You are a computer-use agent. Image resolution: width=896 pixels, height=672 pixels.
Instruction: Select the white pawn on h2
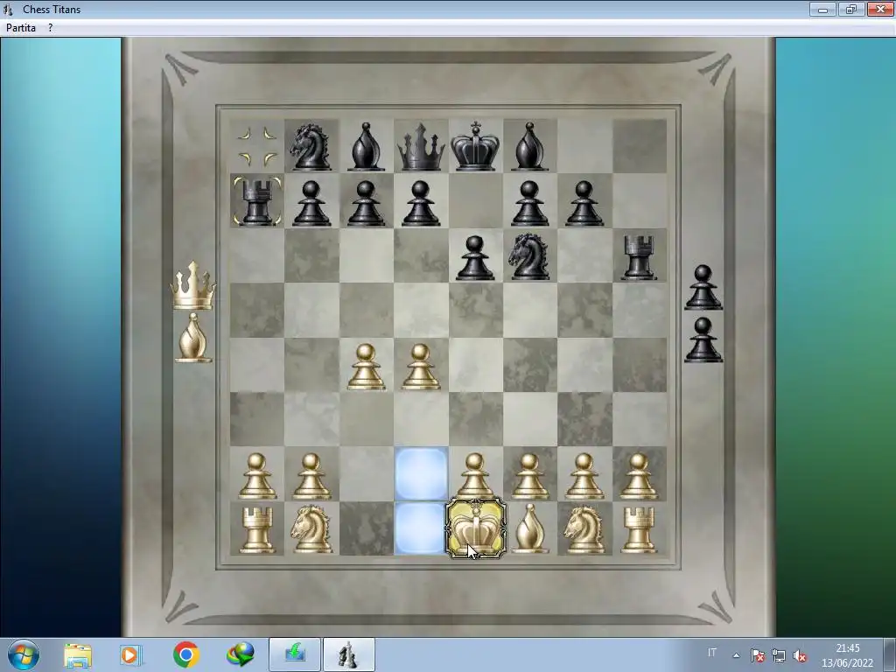tap(639, 477)
